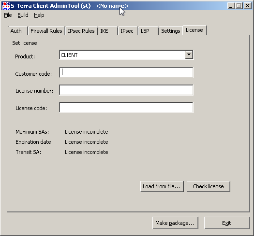Click the License number input field

pos(126,90)
